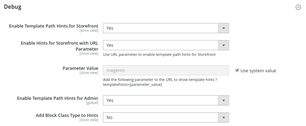Image resolution: width=306 pixels, height=126 pixels.
Task: Click arrow button on Add Block Class Type select
Action: [223, 118]
